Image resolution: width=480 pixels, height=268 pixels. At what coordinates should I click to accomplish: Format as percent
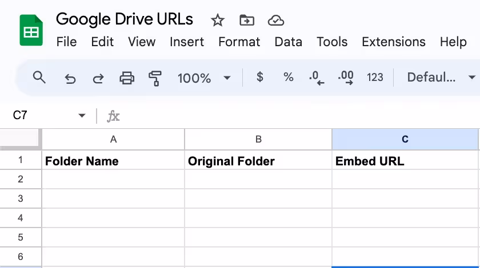click(289, 78)
